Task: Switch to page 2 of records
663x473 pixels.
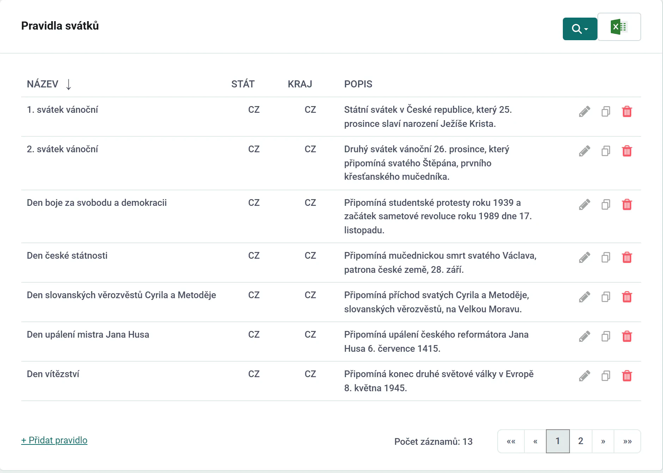Action: (581, 441)
